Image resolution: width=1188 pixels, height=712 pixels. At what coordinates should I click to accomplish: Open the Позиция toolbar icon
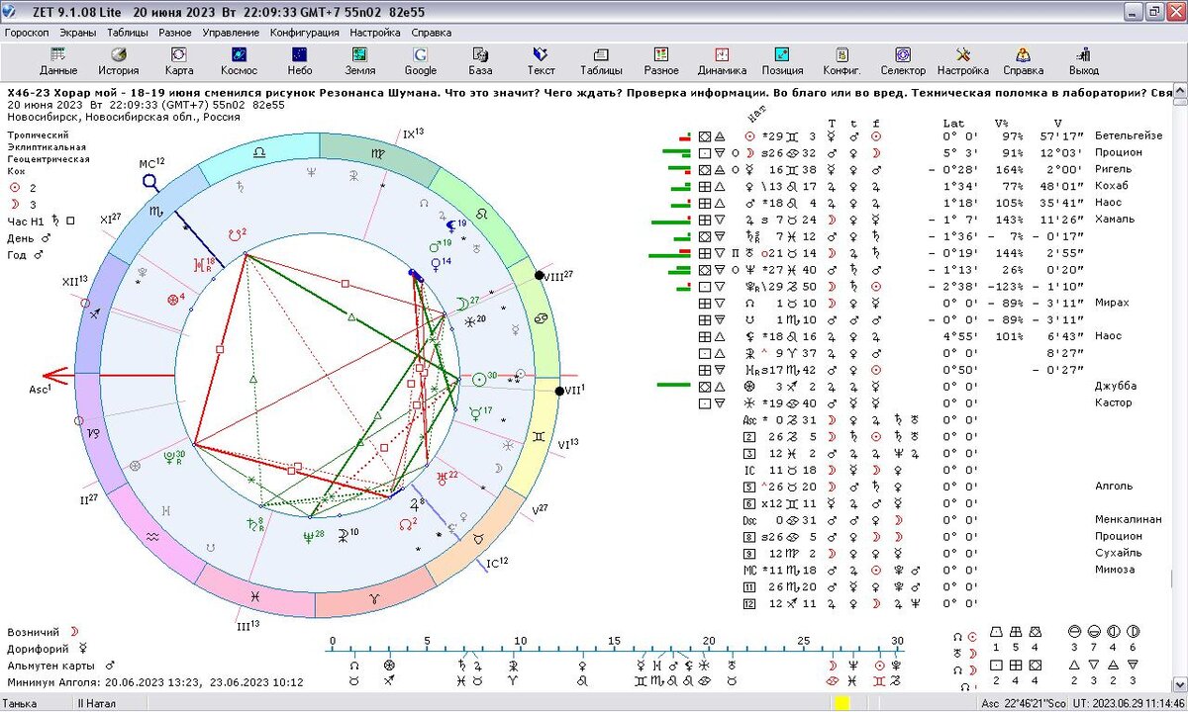coord(782,61)
